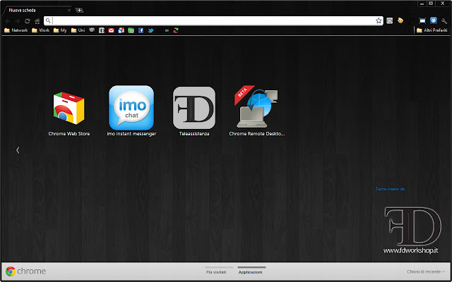Image resolution: width=452 pixels, height=282 pixels.
Task: Click the Chrome logo in footer
Action: 25,271
